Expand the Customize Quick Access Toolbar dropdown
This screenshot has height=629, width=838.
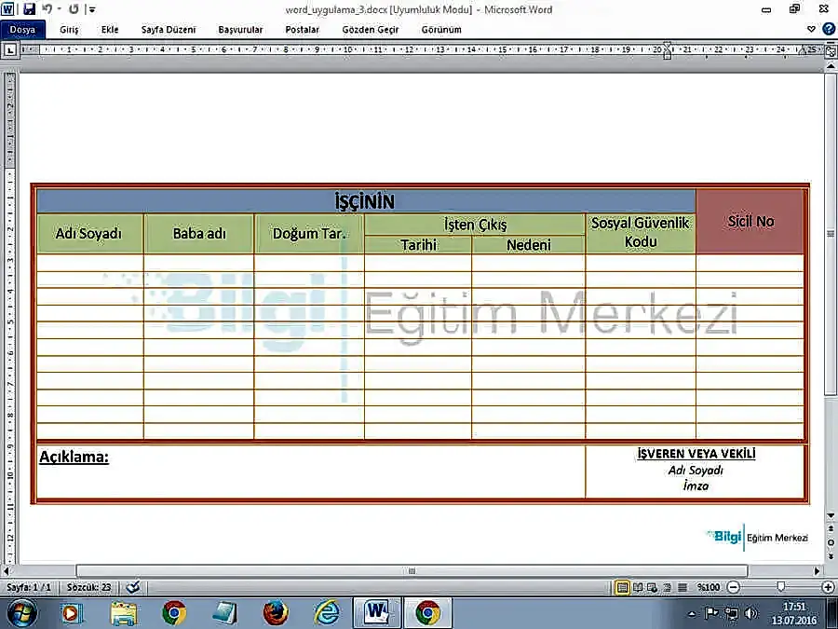point(91,9)
